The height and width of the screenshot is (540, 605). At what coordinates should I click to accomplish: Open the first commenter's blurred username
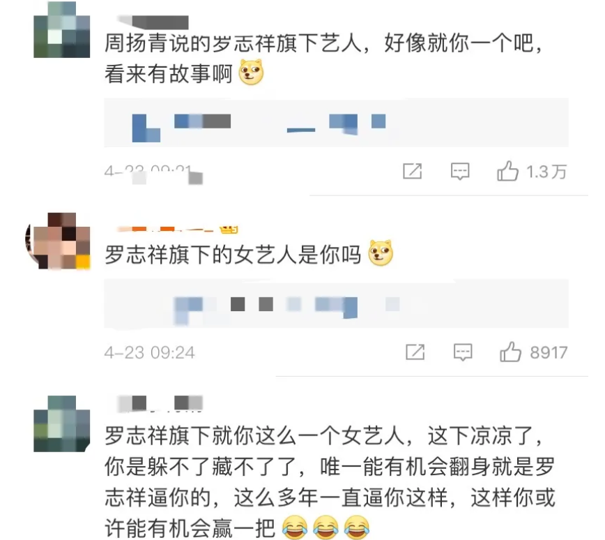coord(153,22)
